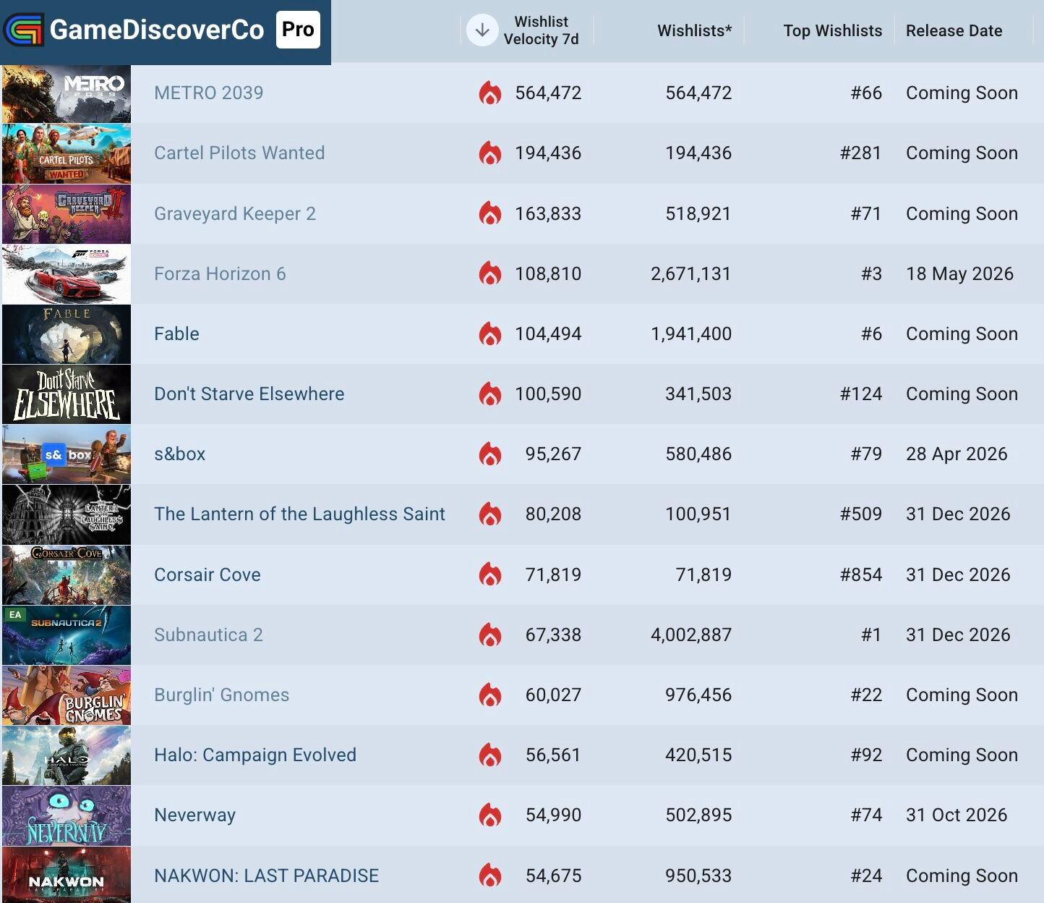Click the wishlists value 4,002,887
This screenshot has height=903, width=1044.
pyautogui.click(x=691, y=635)
